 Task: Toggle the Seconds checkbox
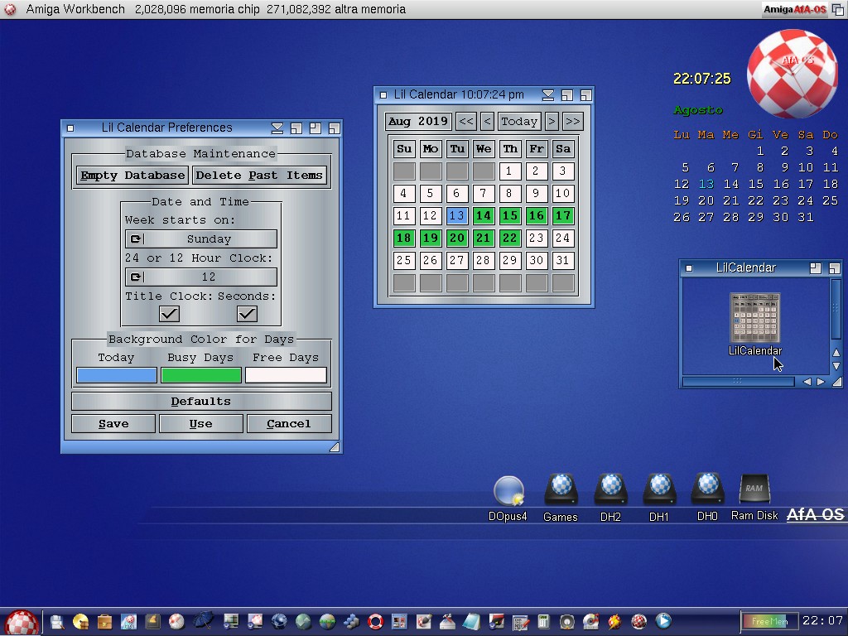click(x=247, y=314)
